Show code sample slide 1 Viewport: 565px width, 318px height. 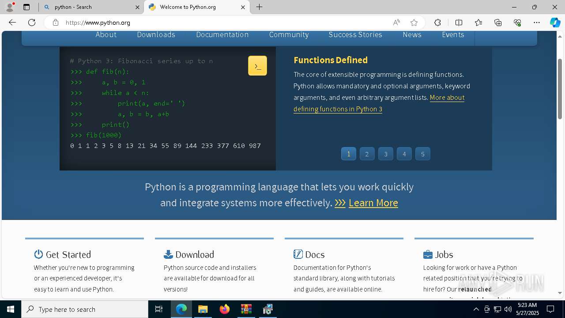pyautogui.click(x=349, y=154)
